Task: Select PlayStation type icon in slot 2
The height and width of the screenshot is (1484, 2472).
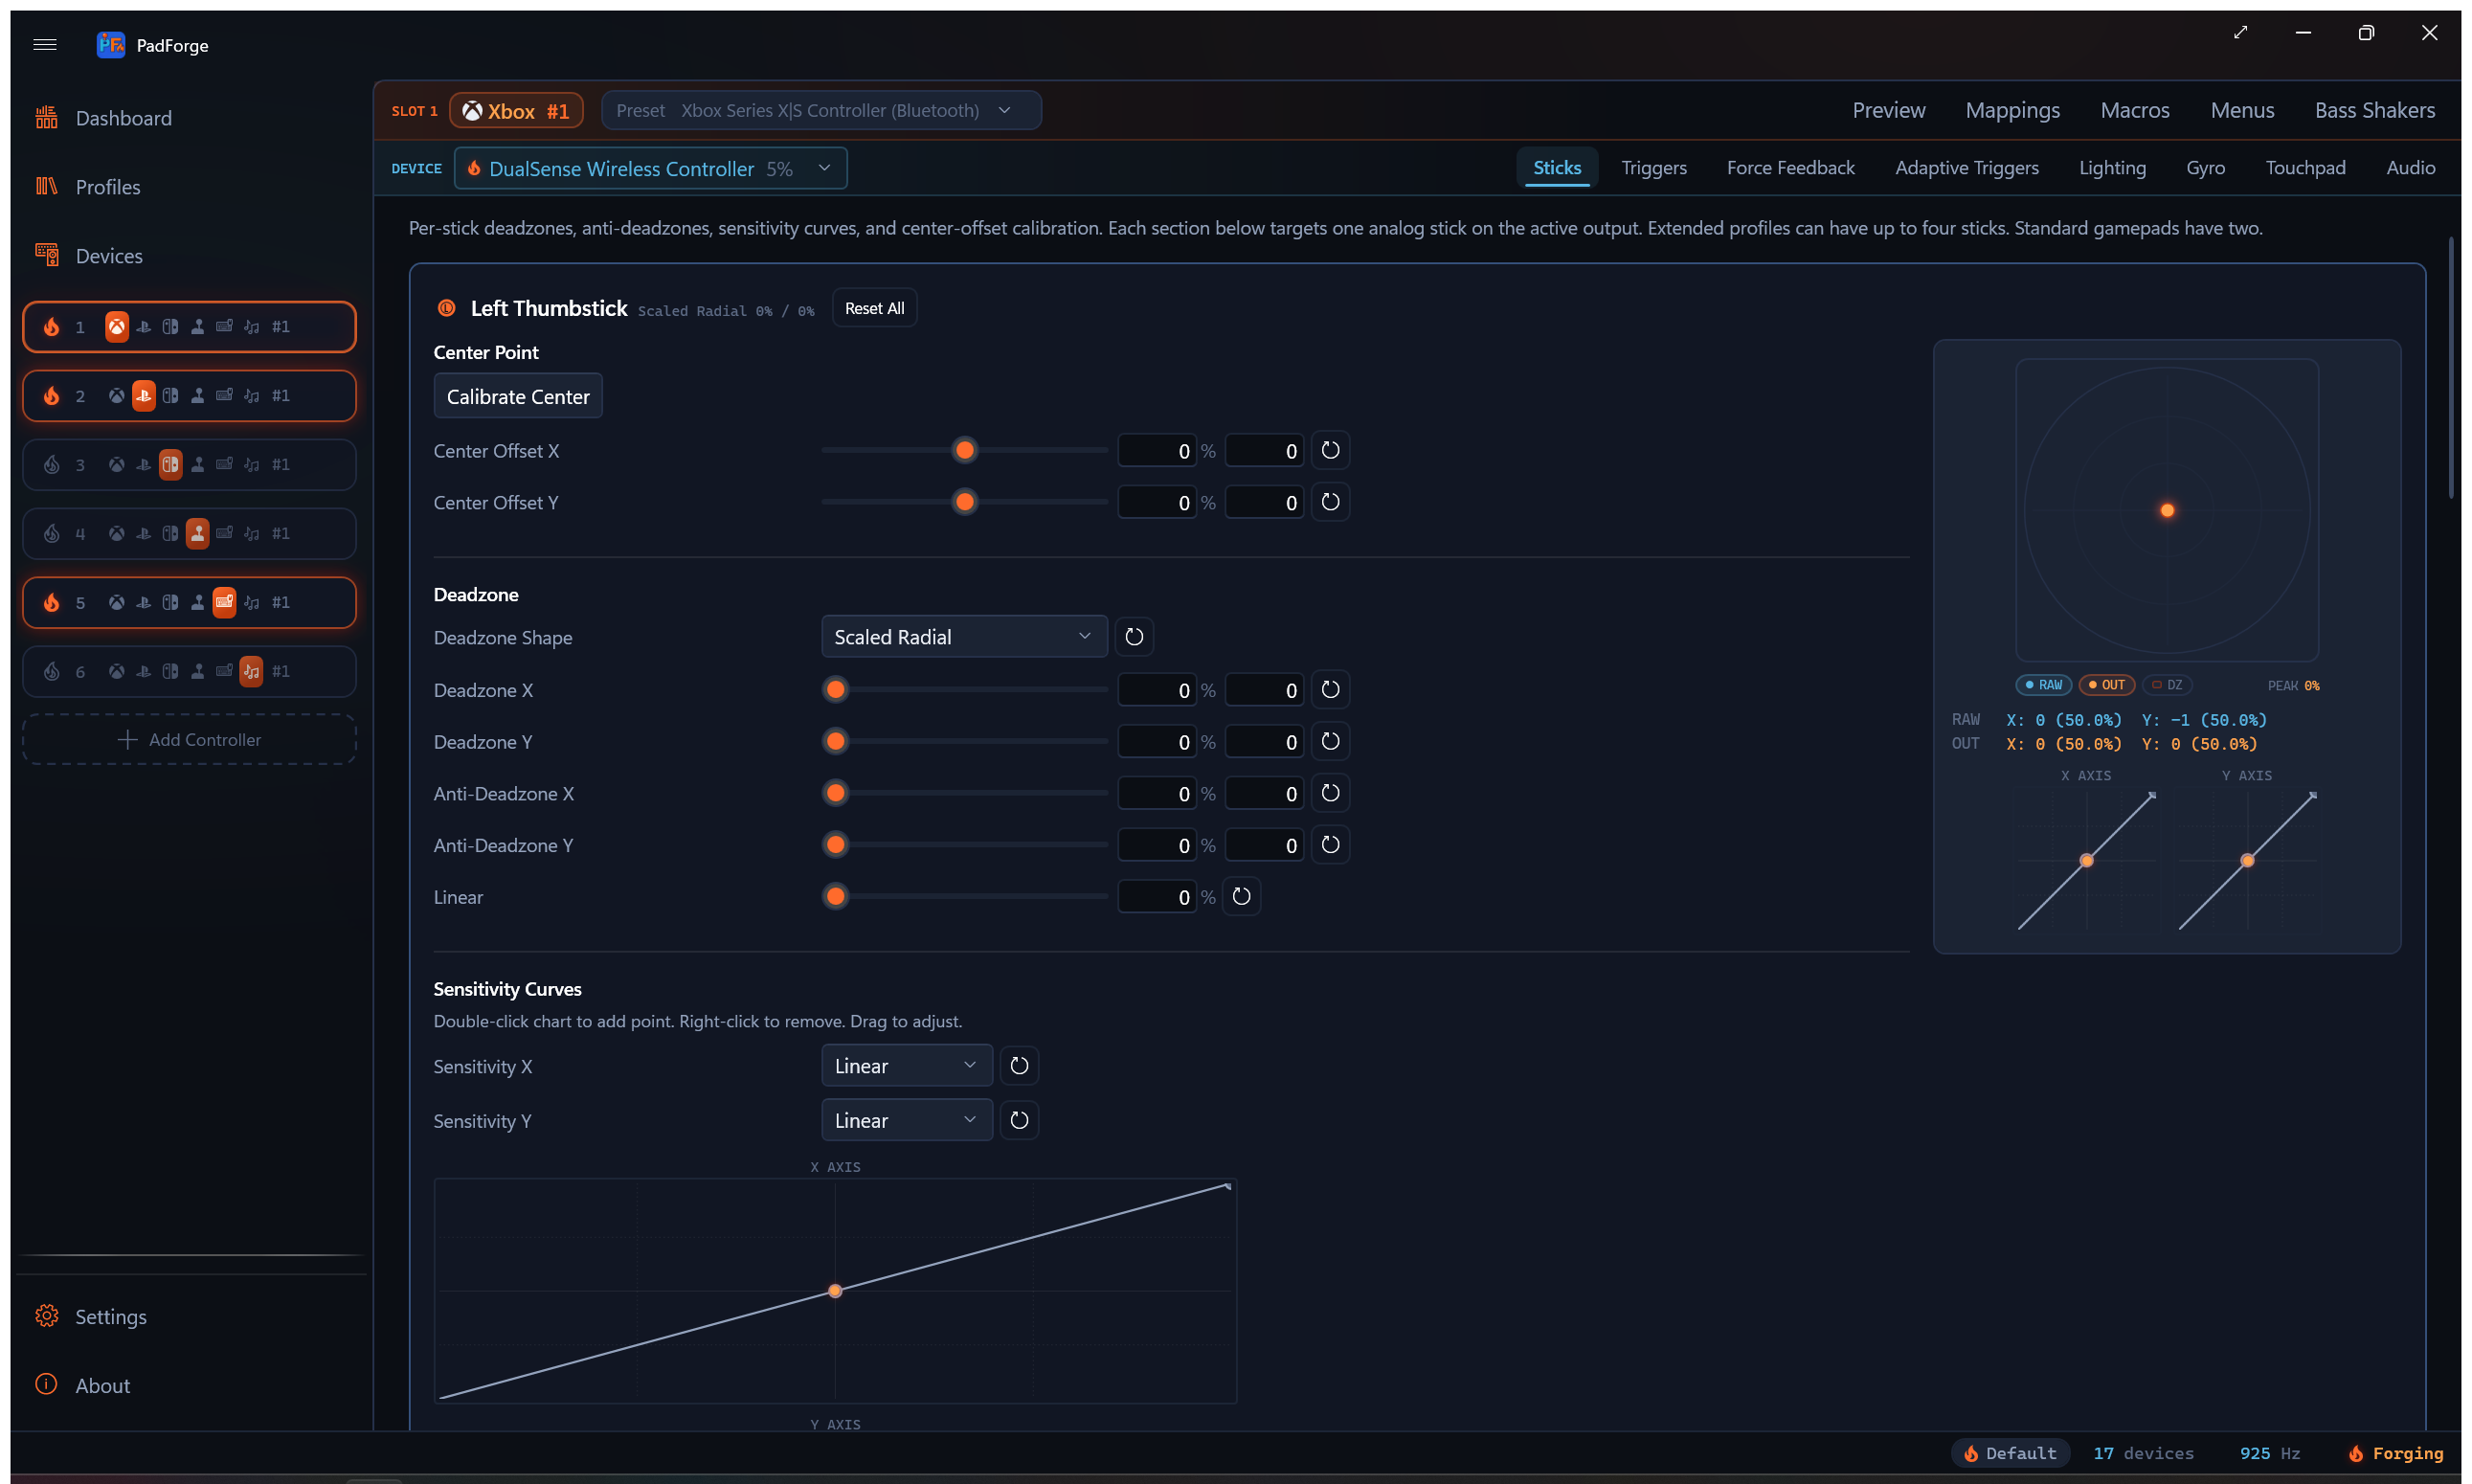Action: pyautogui.click(x=144, y=396)
